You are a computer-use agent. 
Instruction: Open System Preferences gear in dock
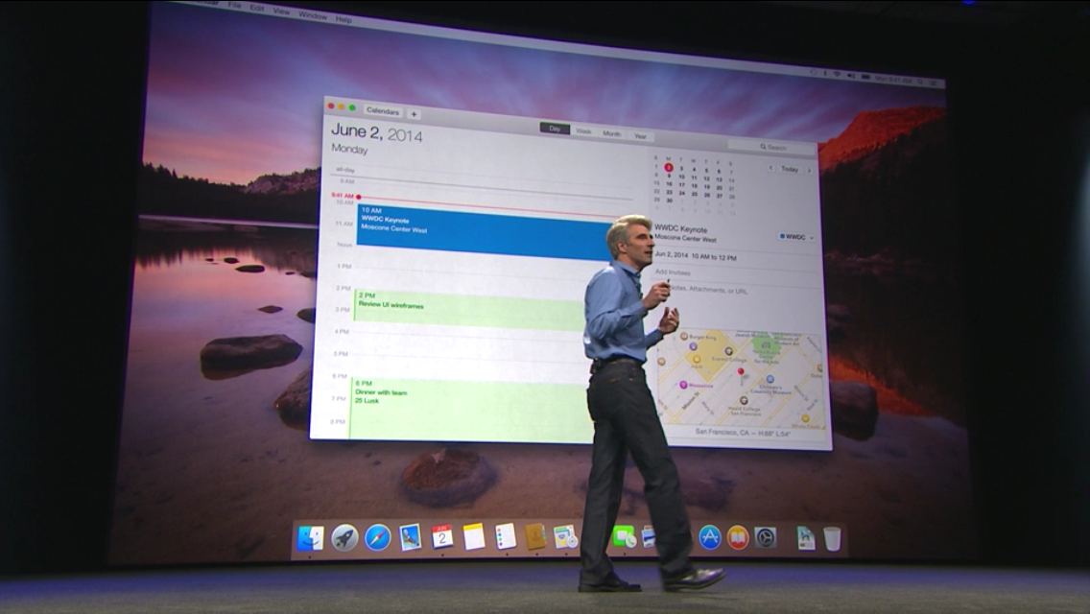pos(766,537)
